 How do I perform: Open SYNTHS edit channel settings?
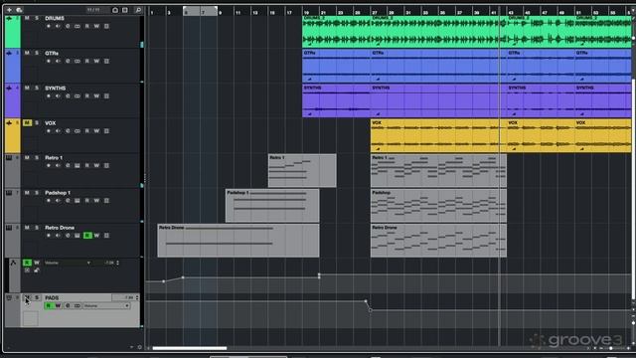pyautogui.click(x=68, y=96)
